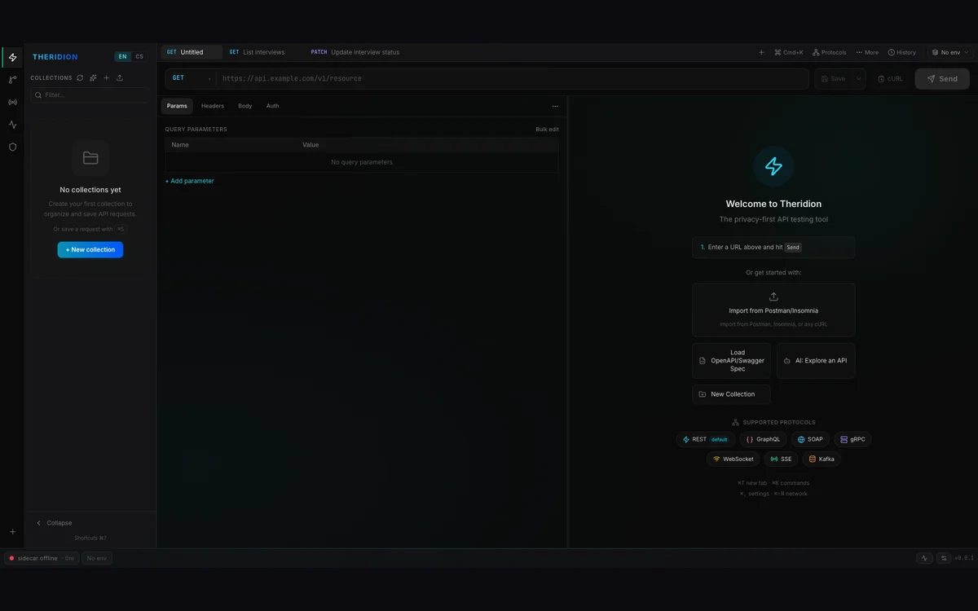Open a new request tab with plus icon
Image resolution: width=978 pixels, height=611 pixels.
click(761, 52)
